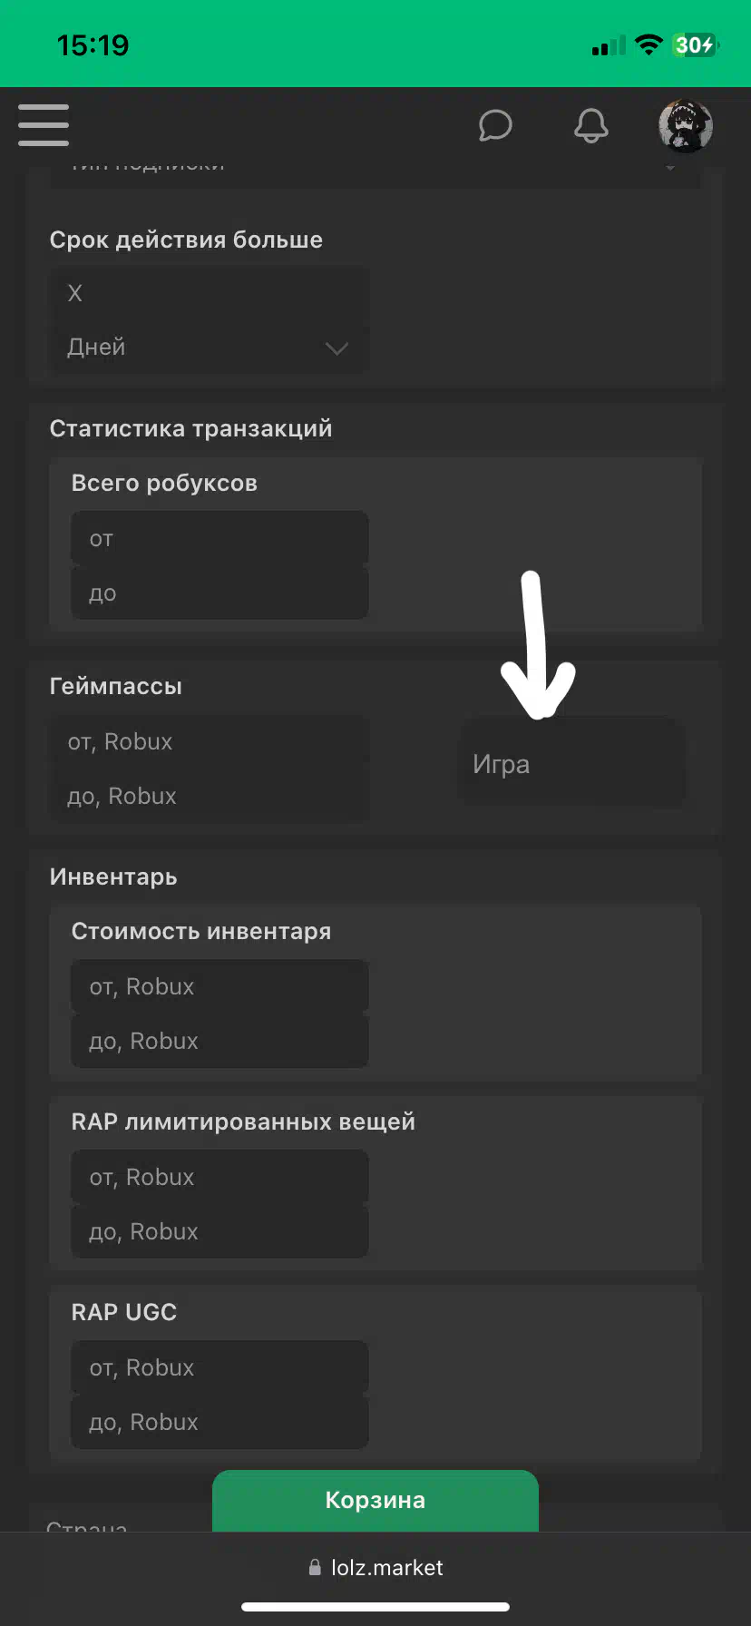
Task: Tap the battery indicator icon
Action: [695, 44]
